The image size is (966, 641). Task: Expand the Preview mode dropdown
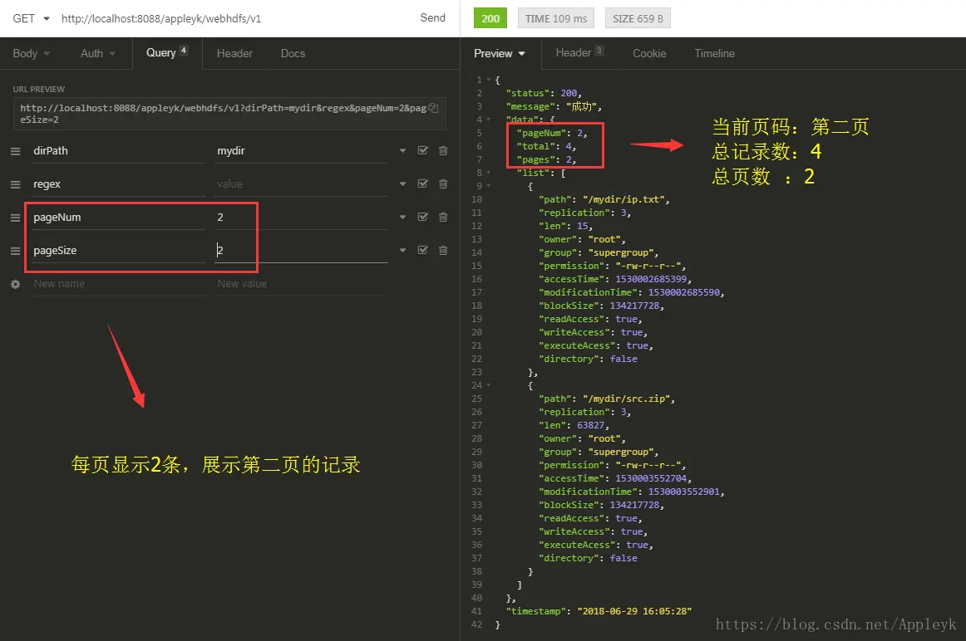click(500, 53)
